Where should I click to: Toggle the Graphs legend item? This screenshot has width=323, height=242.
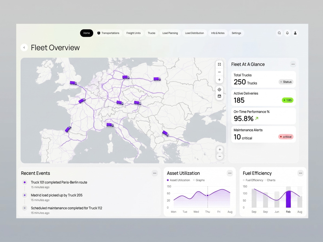click(199, 180)
